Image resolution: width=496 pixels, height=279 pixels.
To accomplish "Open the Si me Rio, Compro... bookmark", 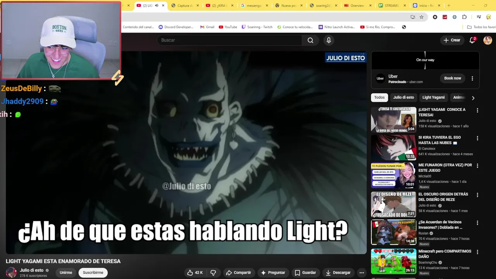I will 378,27.
